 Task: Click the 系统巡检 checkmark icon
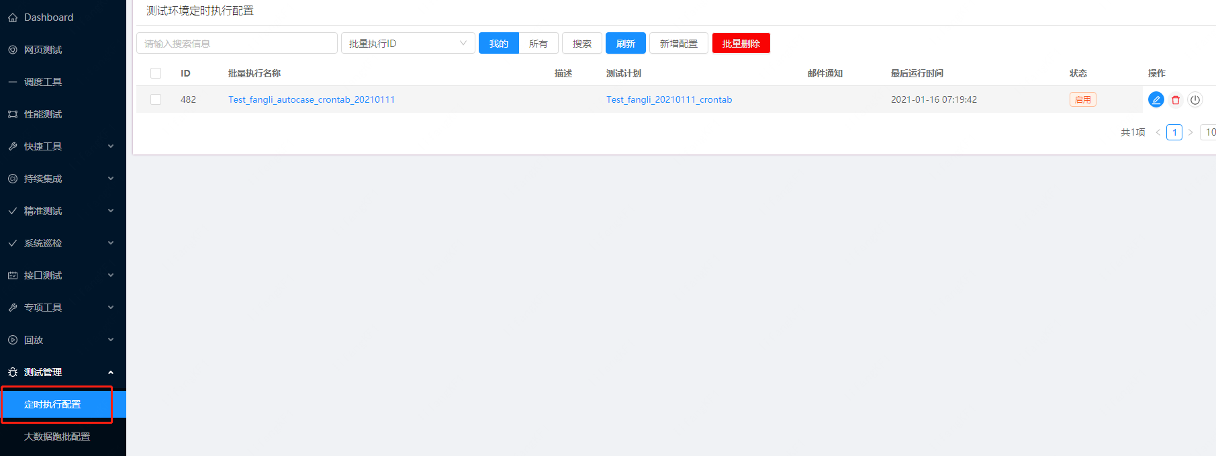click(13, 243)
